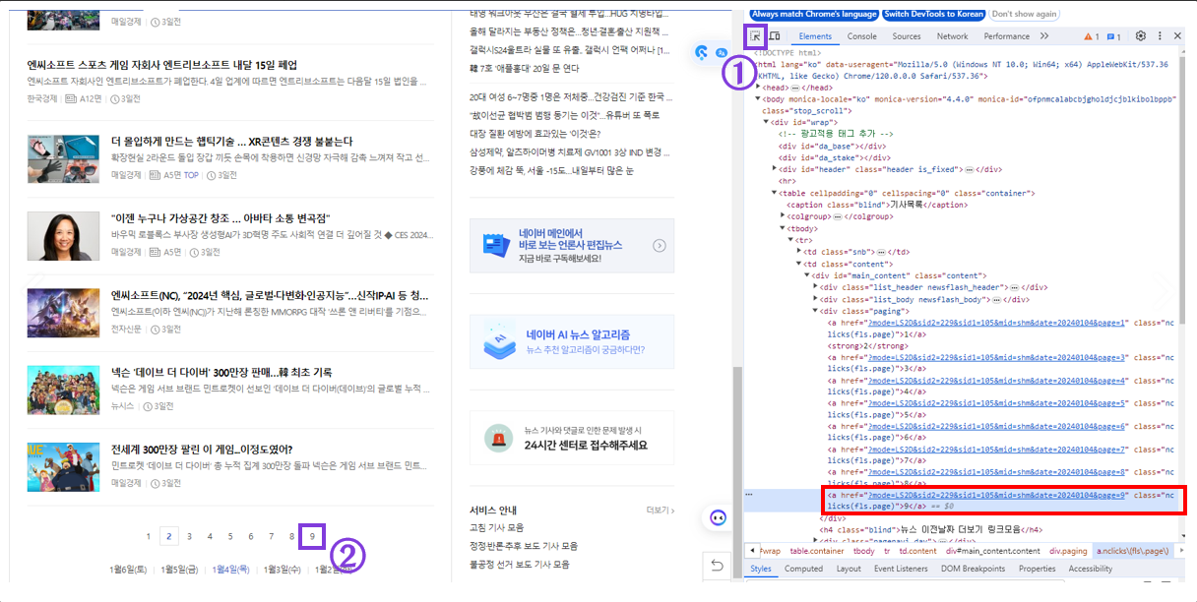1197x602 pixels.
Task: Switch to the Sources tab
Action: pos(907,36)
